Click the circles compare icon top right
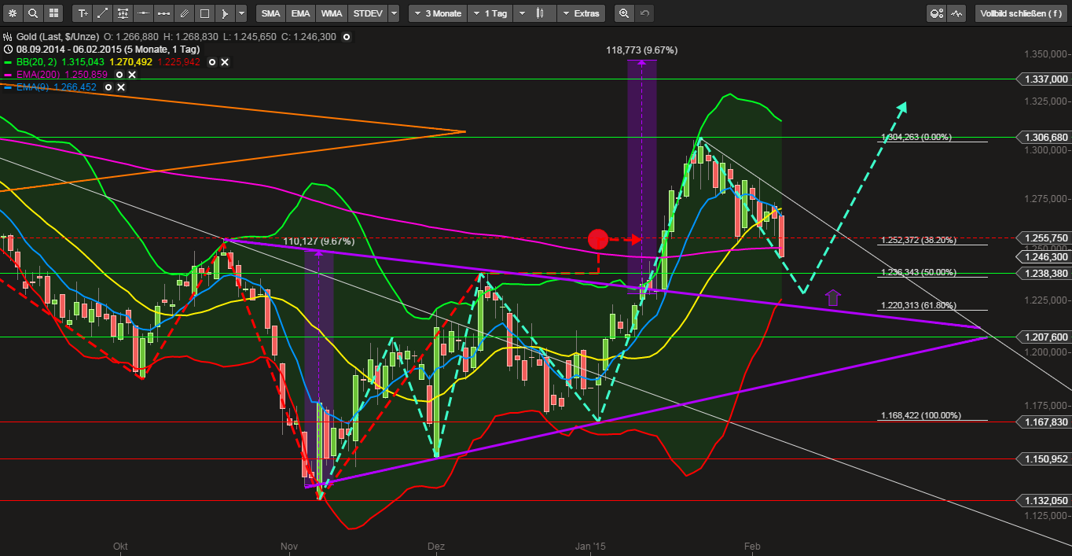1072x556 pixels. point(936,13)
